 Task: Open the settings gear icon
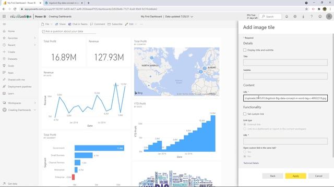[295, 17]
